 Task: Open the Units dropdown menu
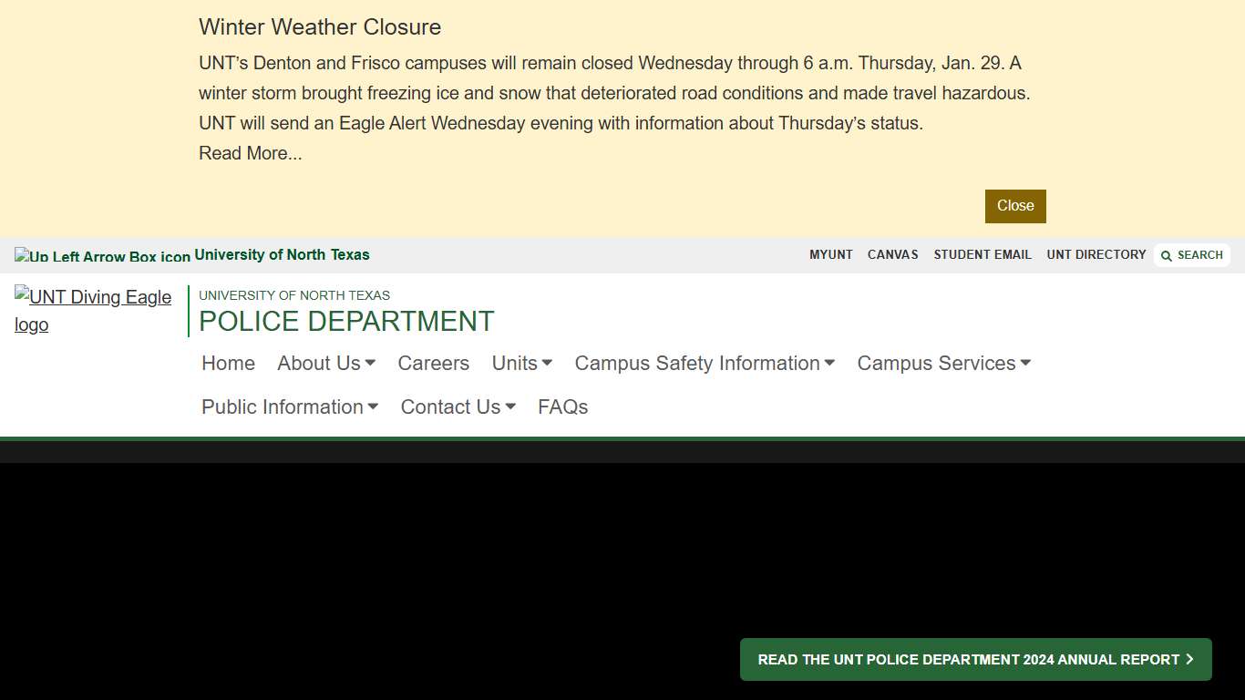click(522, 363)
